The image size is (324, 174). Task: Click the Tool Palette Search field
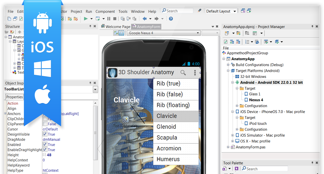[x=265, y=169]
